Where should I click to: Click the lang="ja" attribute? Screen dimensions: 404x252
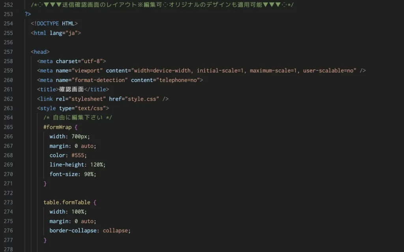(64, 33)
